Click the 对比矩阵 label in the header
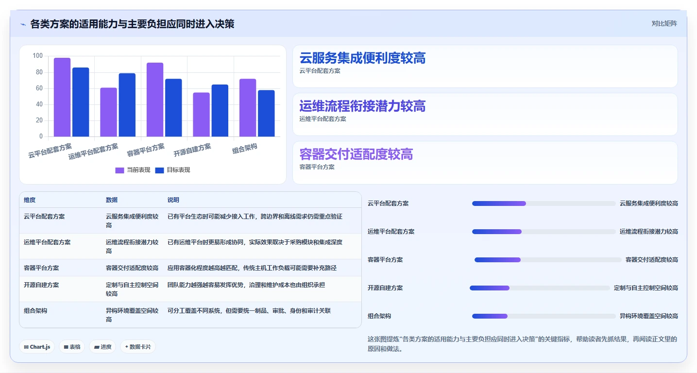This screenshot has width=697, height=373. click(x=664, y=23)
